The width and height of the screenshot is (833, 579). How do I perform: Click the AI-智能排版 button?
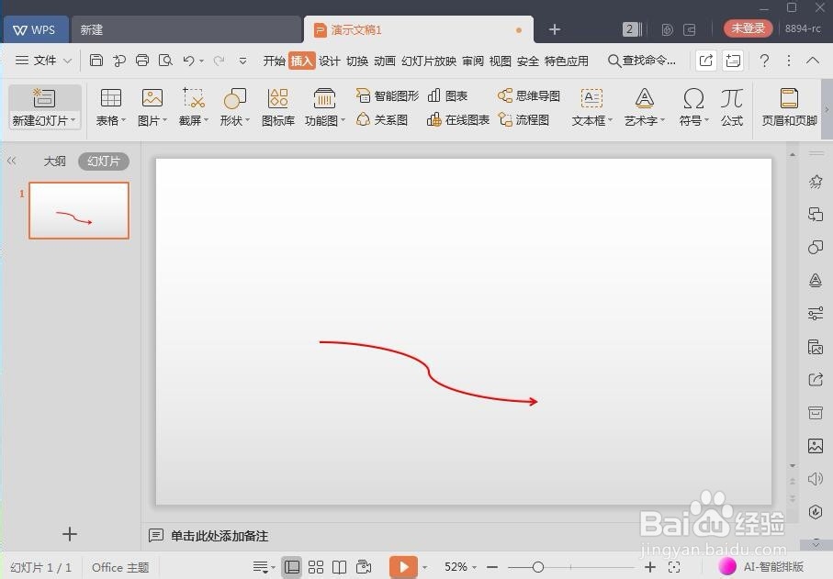(761, 567)
